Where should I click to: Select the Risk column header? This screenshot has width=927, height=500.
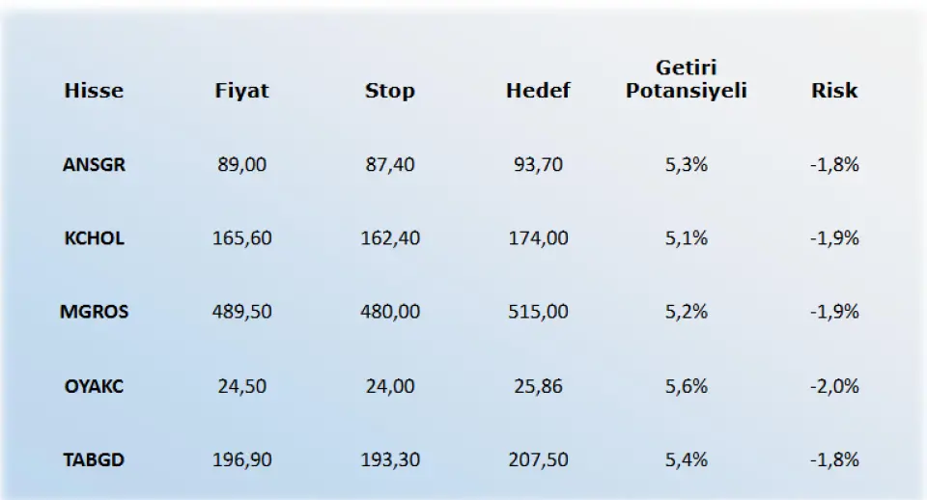coord(834,91)
